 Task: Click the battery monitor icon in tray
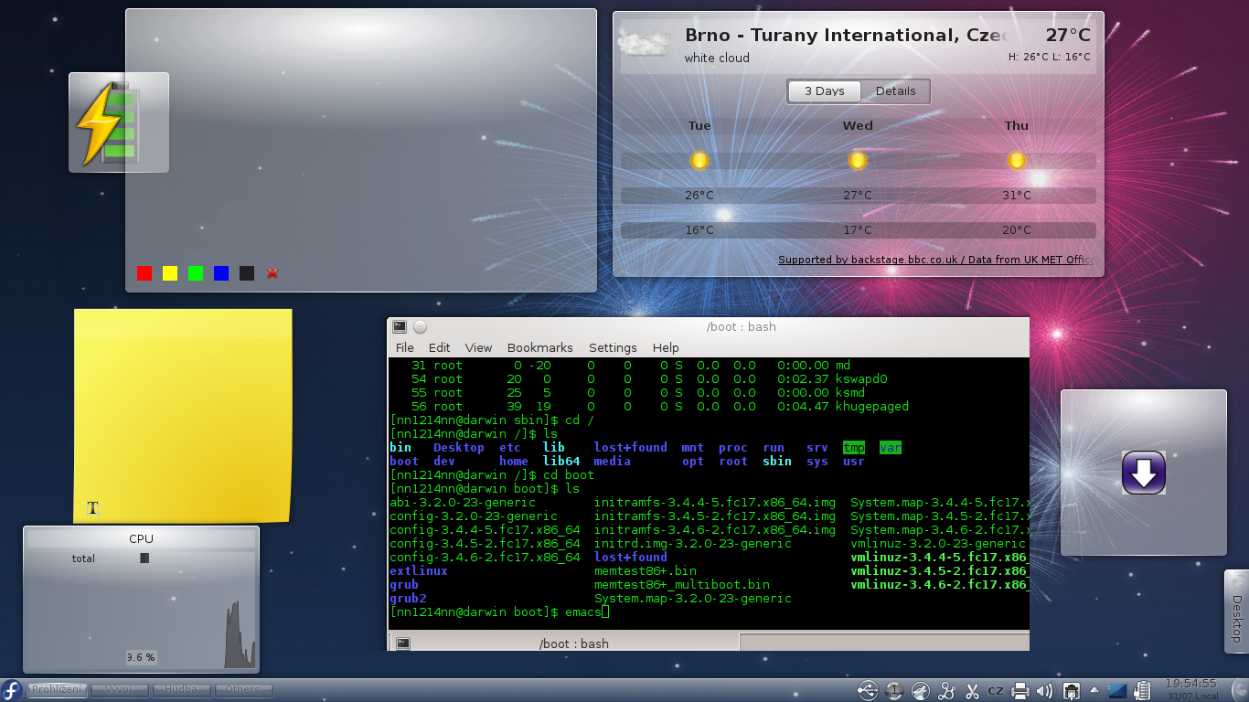pyautogui.click(x=1142, y=690)
